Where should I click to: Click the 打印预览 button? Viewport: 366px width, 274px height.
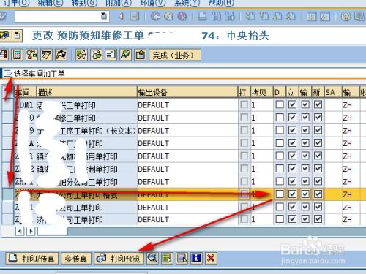(119, 258)
